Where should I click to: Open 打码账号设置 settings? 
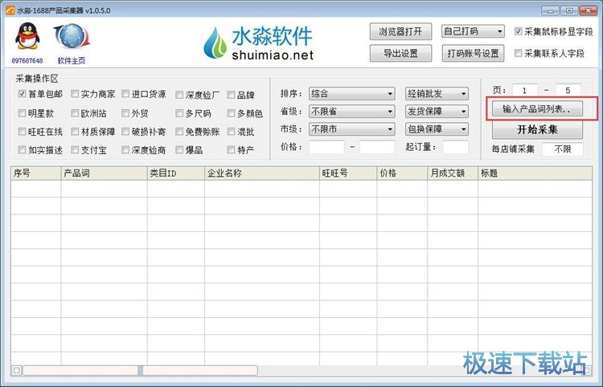(474, 54)
